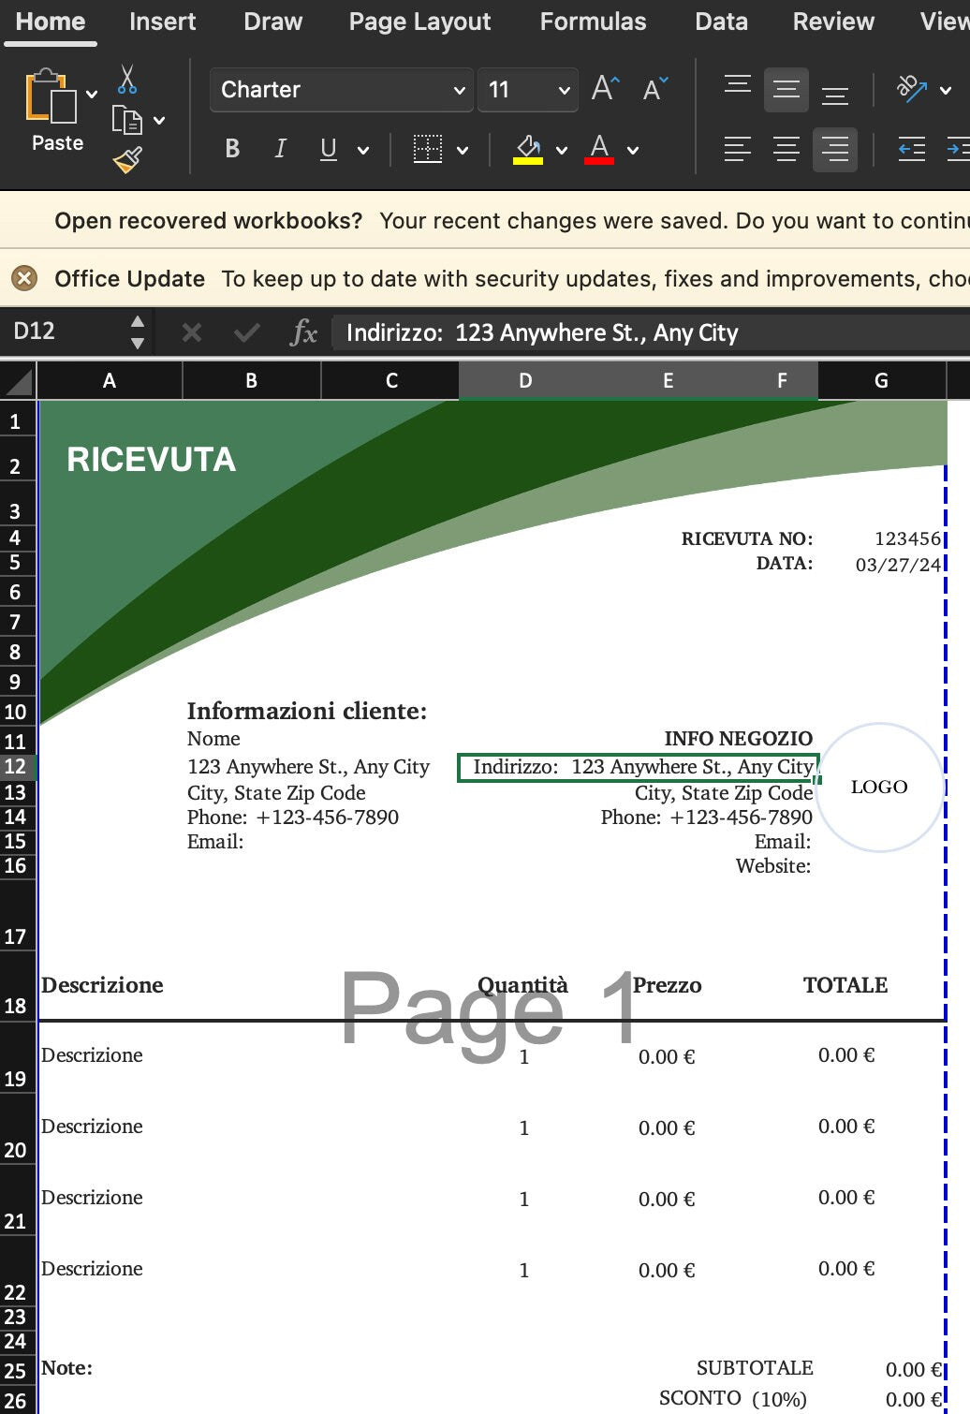Image resolution: width=970 pixels, height=1414 pixels.
Task: Switch to the Draw ribbon tab
Action: point(273,22)
